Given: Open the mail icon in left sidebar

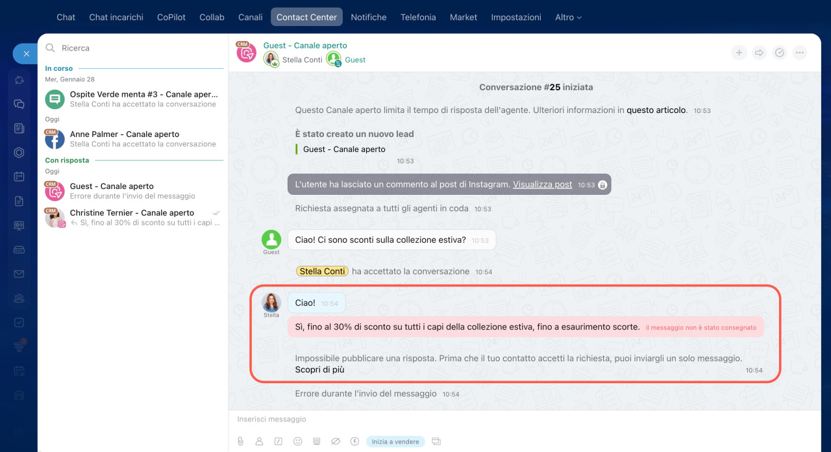Looking at the screenshot, I should (x=19, y=274).
